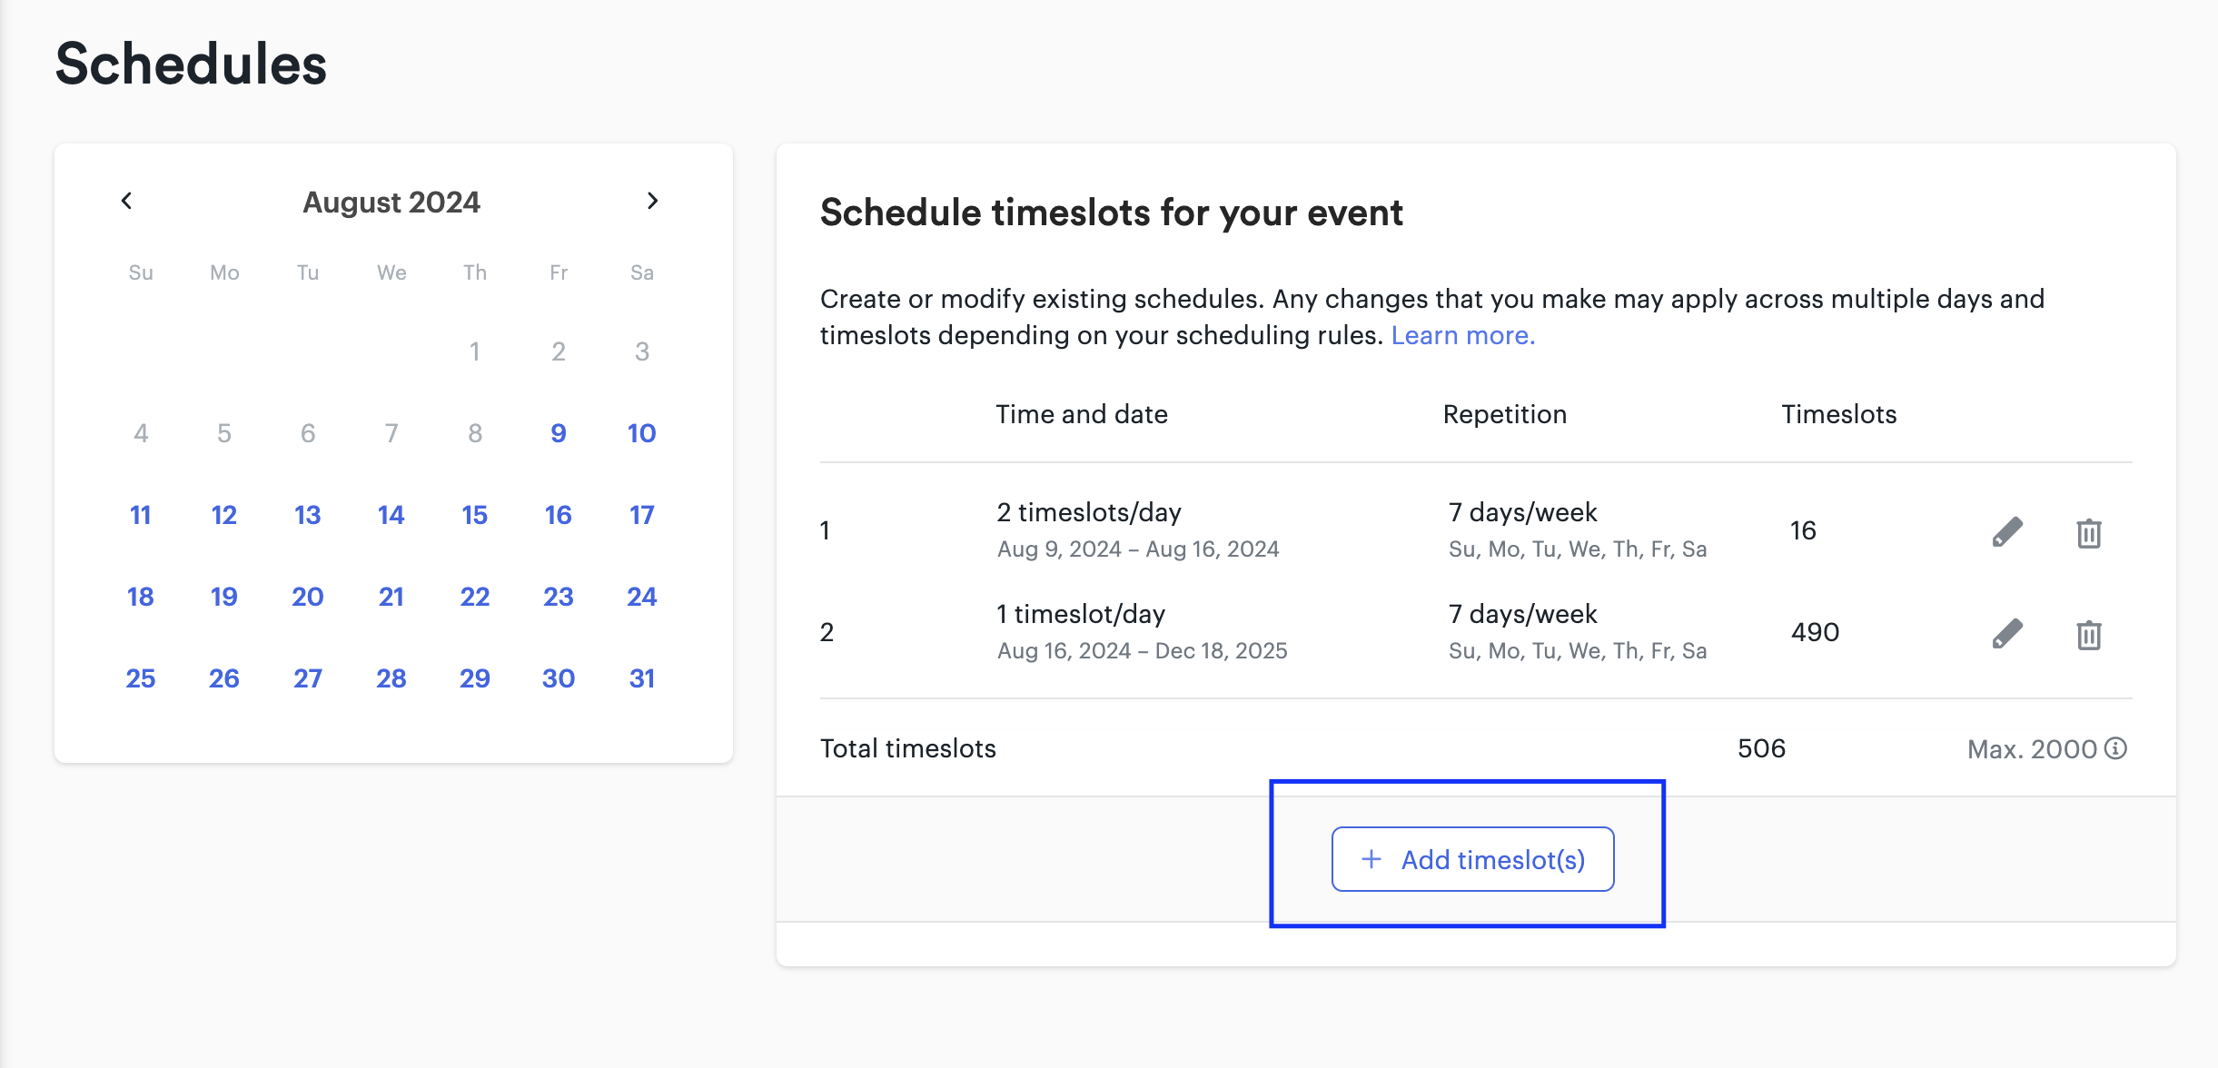Click the Add timeslot(s) button
The image size is (2218, 1068).
click(1472, 859)
